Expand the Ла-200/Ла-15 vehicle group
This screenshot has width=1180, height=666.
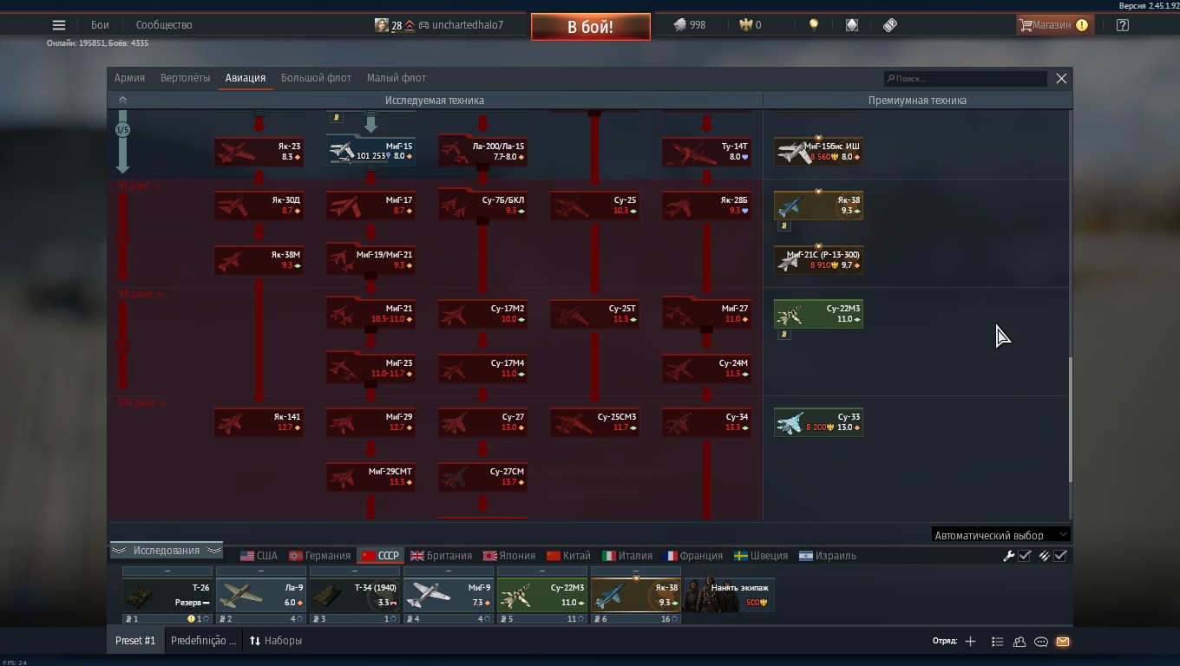[482, 151]
